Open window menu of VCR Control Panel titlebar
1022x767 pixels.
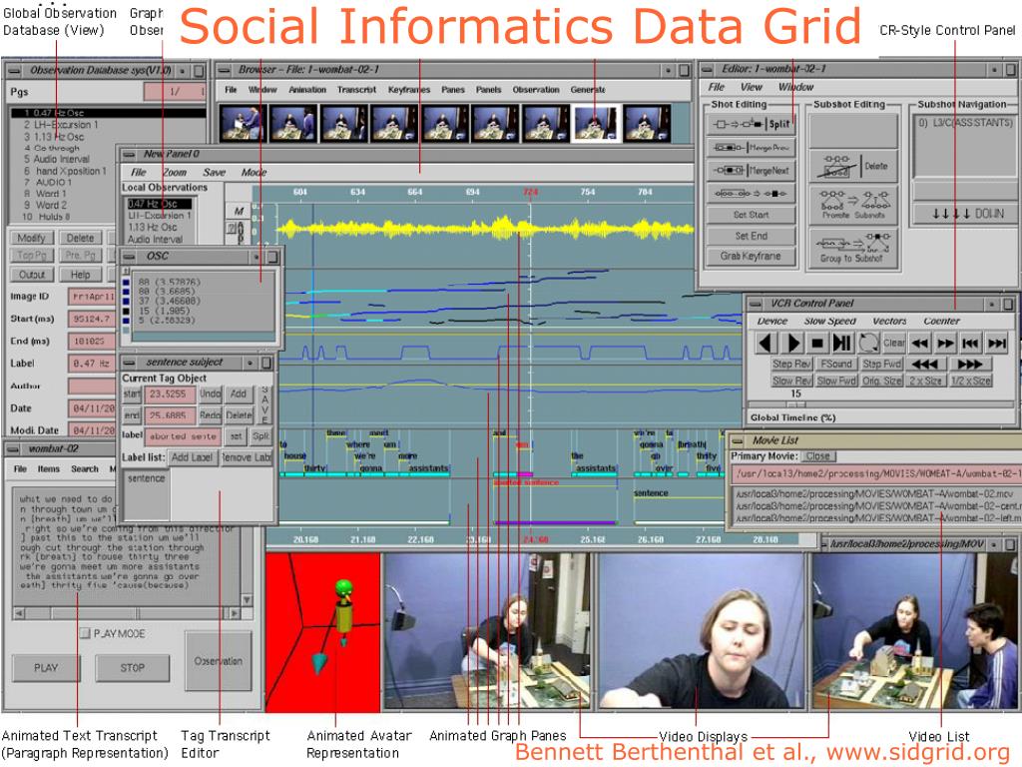pyautogui.click(x=756, y=304)
